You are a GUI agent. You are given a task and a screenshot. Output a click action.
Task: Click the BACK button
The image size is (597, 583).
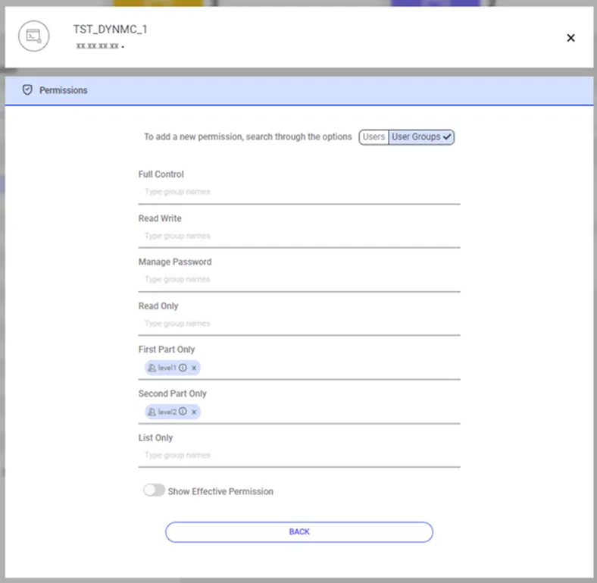click(299, 532)
